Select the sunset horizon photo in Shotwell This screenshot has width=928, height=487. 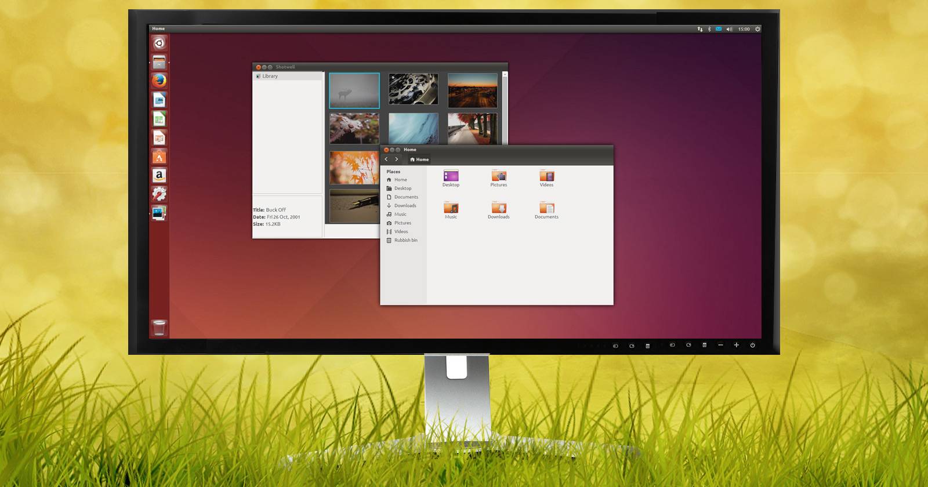pyautogui.click(x=473, y=90)
